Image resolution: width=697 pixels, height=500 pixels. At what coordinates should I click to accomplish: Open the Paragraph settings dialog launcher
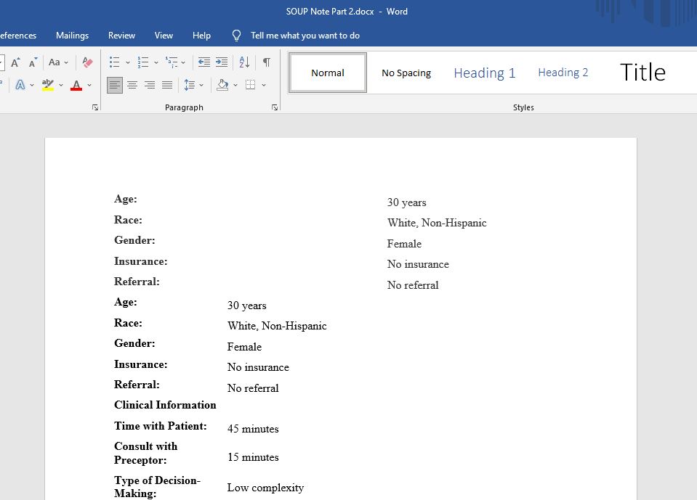point(275,107)
